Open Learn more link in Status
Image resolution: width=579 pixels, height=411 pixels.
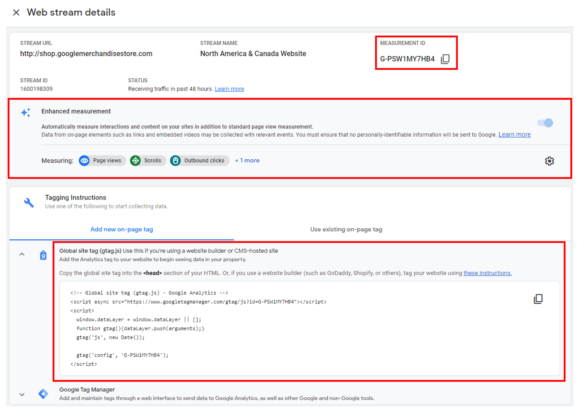[229, 89]
